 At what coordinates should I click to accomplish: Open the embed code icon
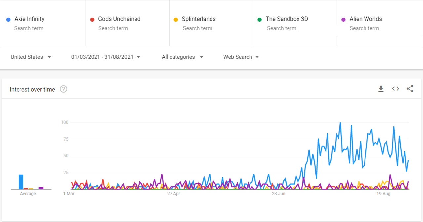click(396, 89)
